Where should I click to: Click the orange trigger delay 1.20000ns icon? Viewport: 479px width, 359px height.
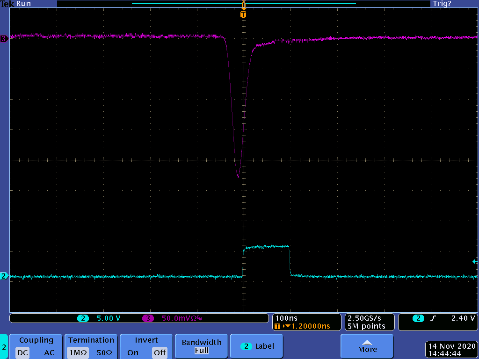[278, 326]
